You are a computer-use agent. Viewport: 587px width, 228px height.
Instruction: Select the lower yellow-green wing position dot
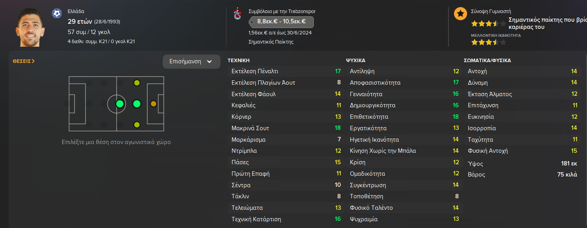tap(137, 125)
